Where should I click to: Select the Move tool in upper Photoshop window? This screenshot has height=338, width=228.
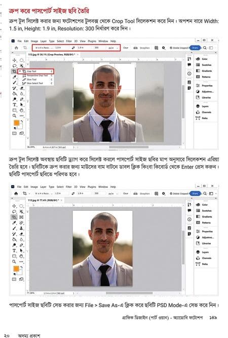click(14, 60)
